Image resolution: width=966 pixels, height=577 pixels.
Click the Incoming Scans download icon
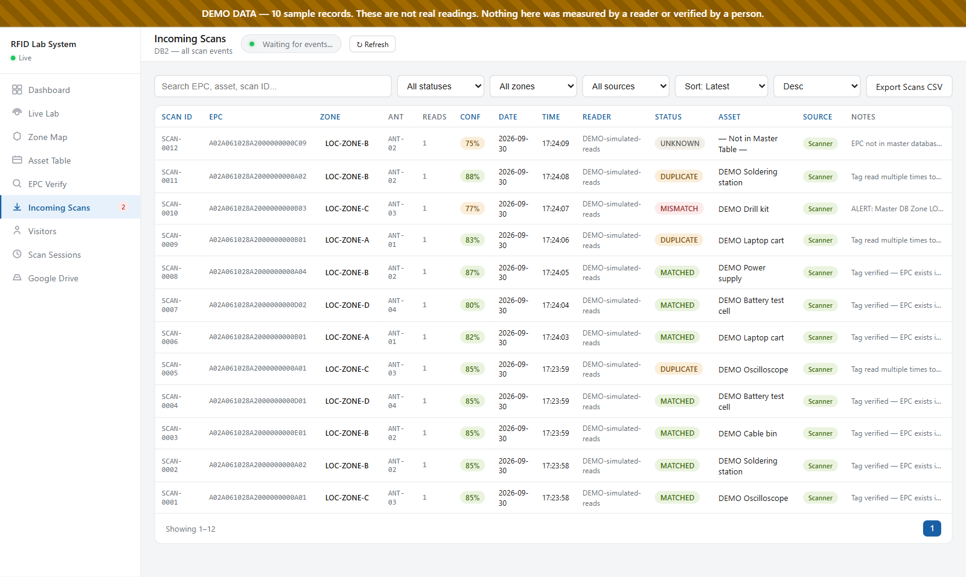[17, 207]
